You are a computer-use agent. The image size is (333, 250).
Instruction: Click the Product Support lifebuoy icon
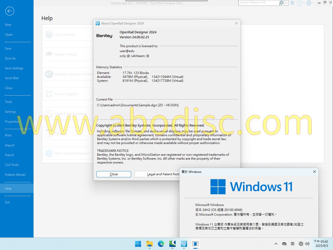point(49,94)
